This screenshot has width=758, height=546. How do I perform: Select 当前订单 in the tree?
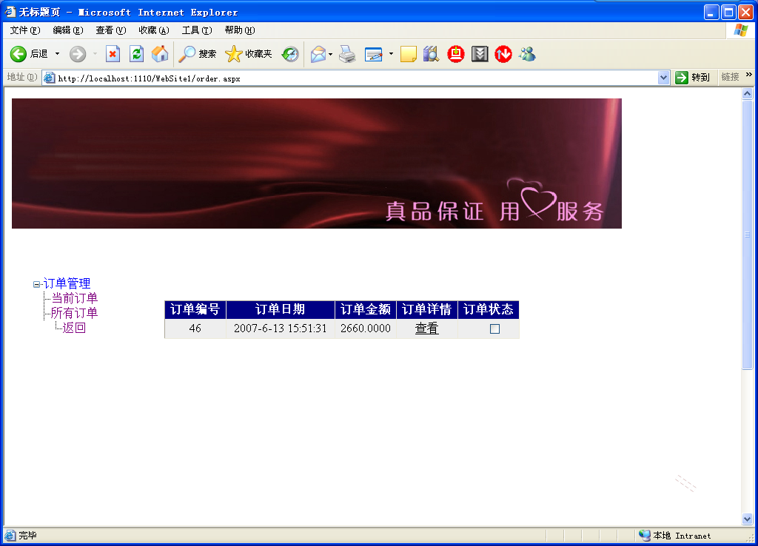click(75, 298)
